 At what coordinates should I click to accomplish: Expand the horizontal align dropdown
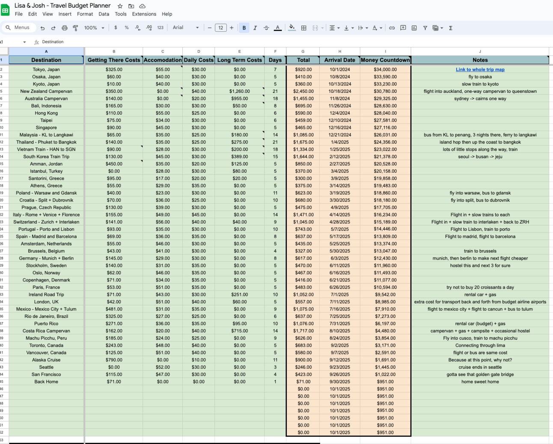[x=334, y=28]
